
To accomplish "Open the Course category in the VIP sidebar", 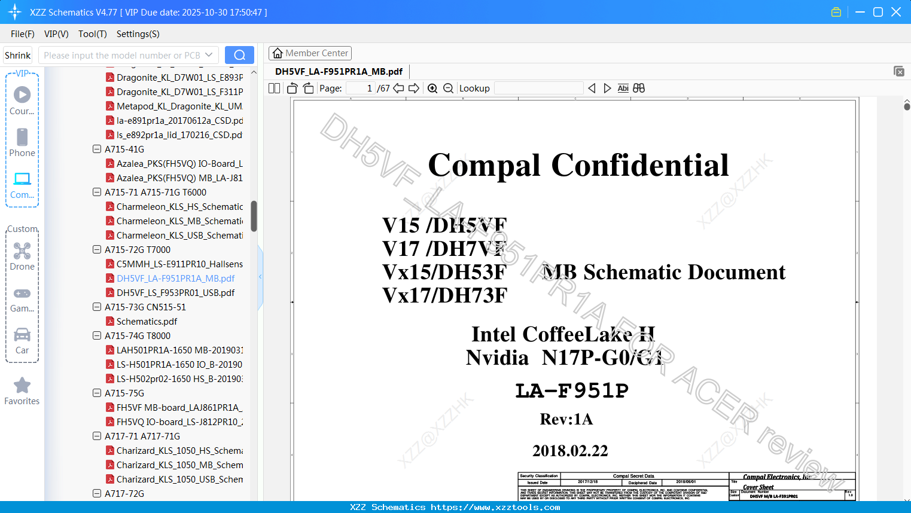I will tap(22, 100).
